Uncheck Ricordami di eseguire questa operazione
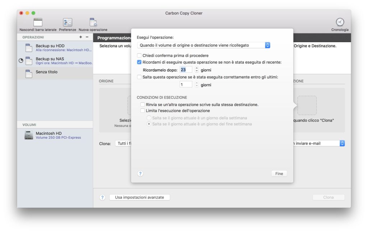368x232 pixels. 139,62
